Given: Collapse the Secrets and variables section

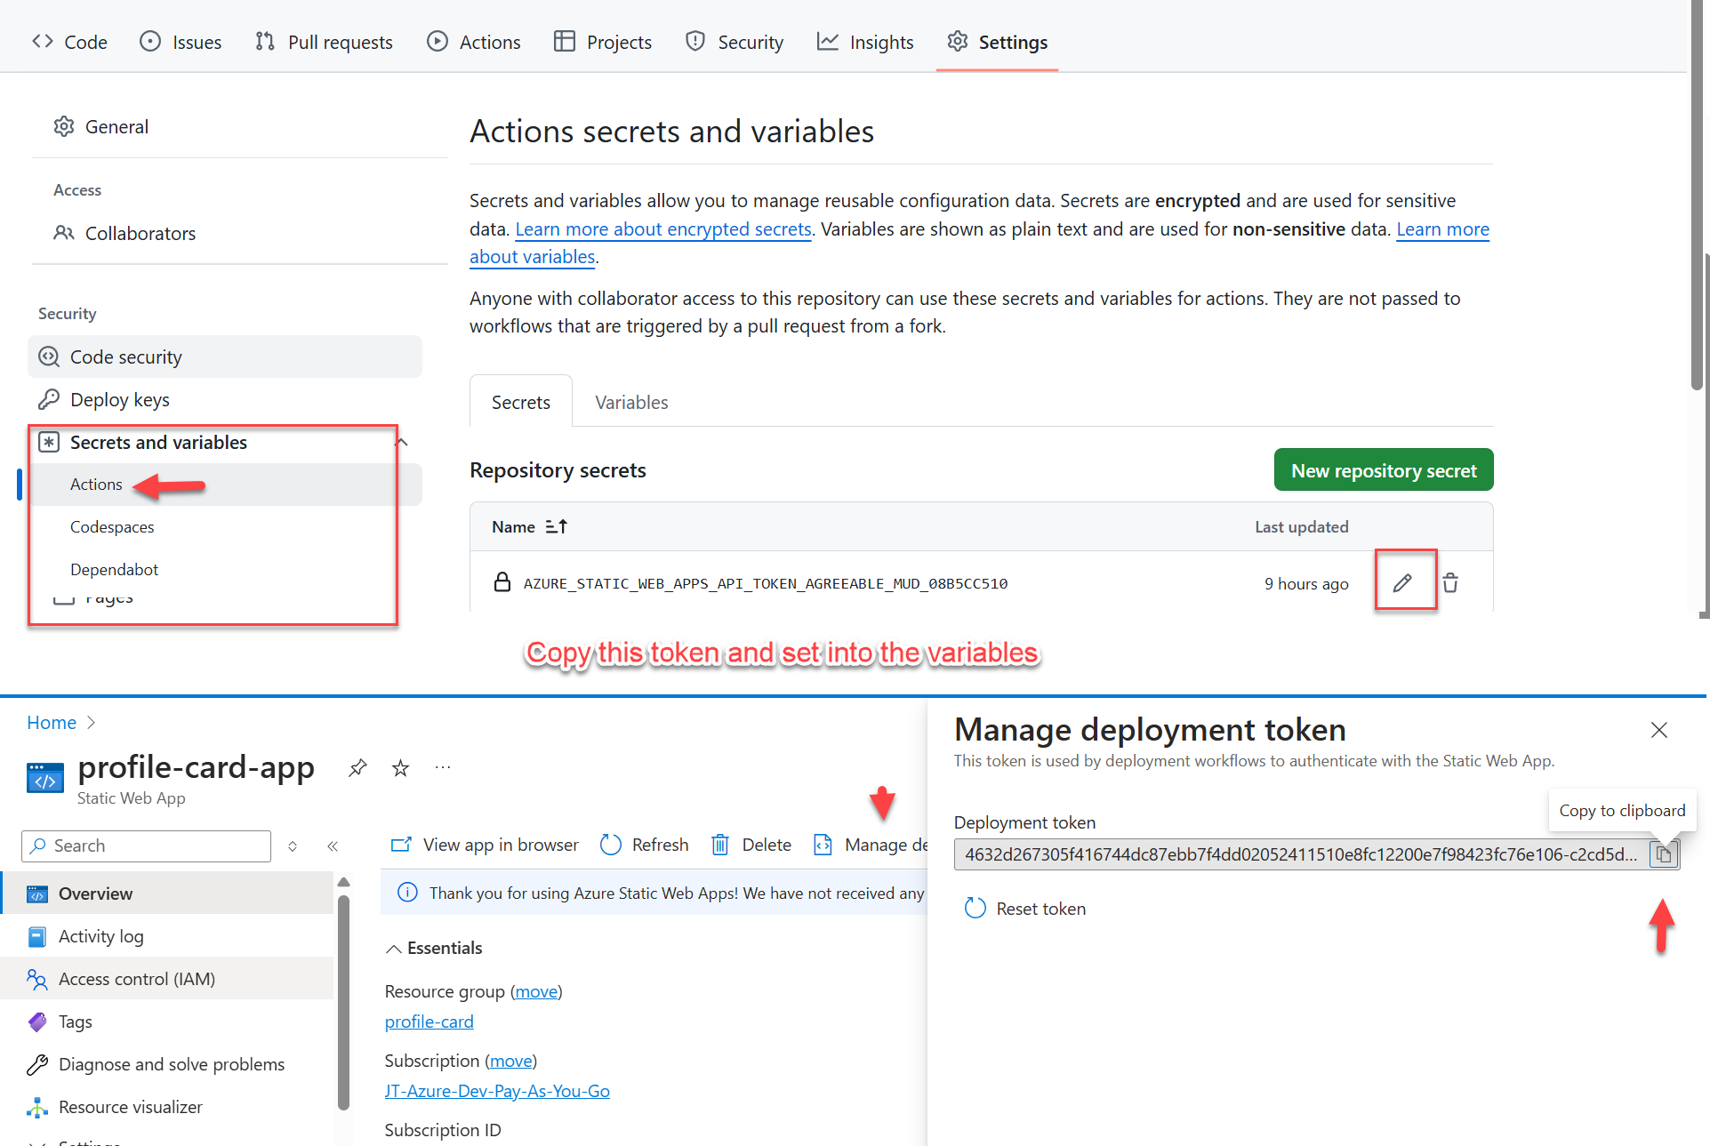Looking at the screenshot, I should (402, 442).
